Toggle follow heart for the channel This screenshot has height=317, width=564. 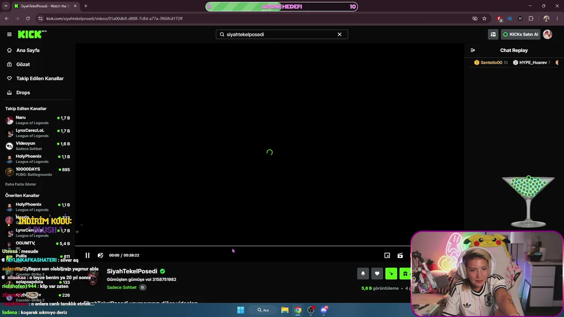click(377, 273)
